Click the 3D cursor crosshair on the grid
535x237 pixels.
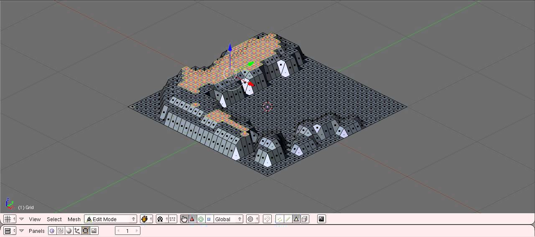(267, 107)
